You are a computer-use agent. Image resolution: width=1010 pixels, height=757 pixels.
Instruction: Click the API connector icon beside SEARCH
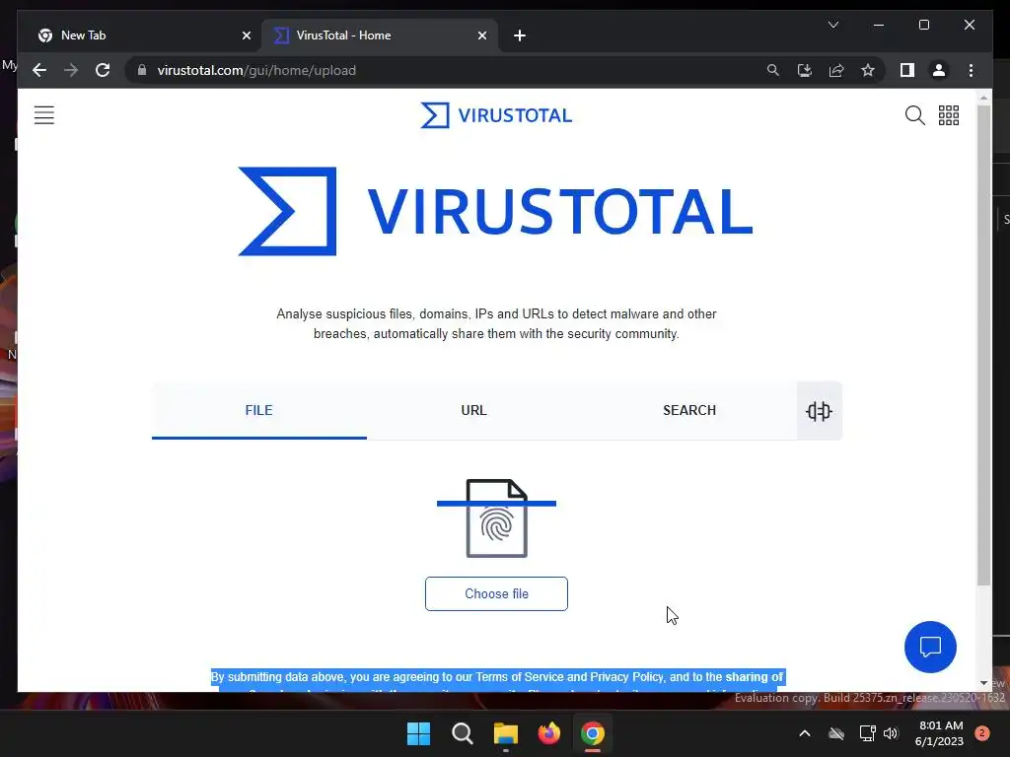(819, 411)
